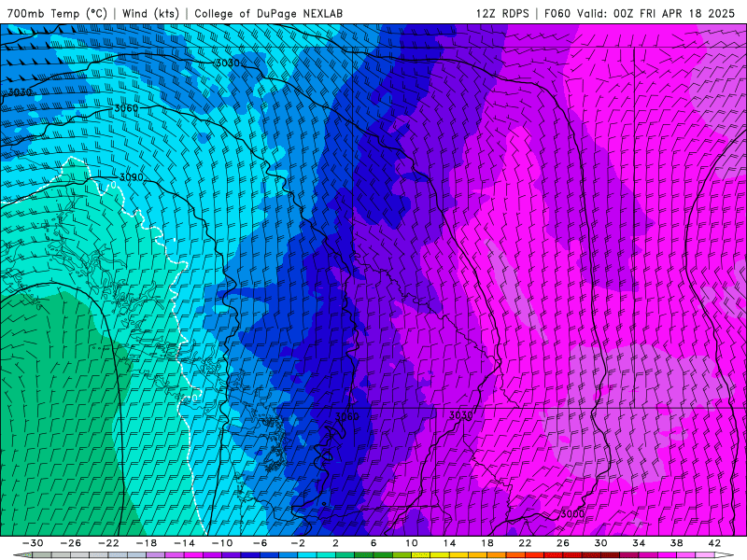
Task: Click the "F060 Valid: 00Z FRI APR 18 2025" text
Action: (640, 13)
